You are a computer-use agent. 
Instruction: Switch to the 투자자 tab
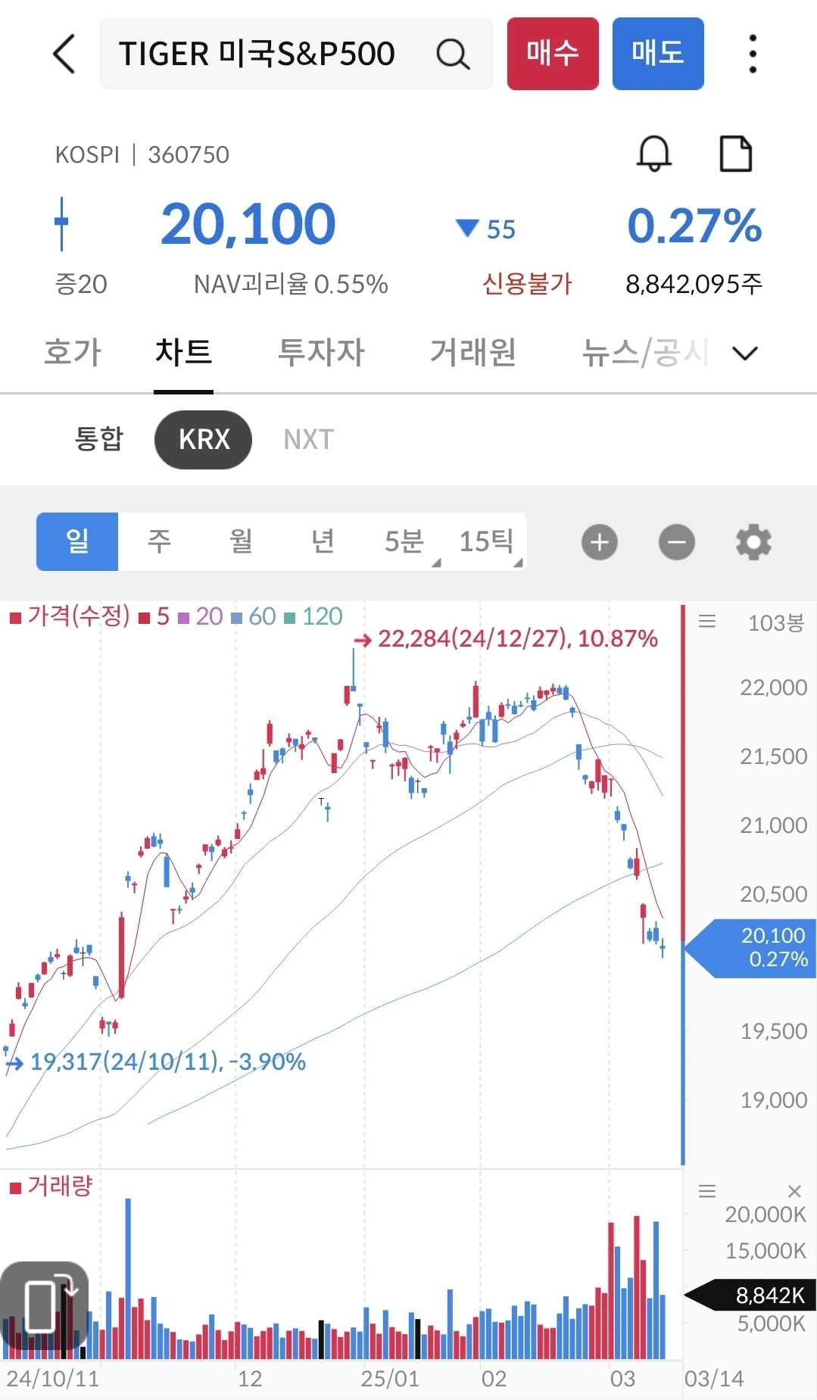pyautogui.click(x=321, y=352)
